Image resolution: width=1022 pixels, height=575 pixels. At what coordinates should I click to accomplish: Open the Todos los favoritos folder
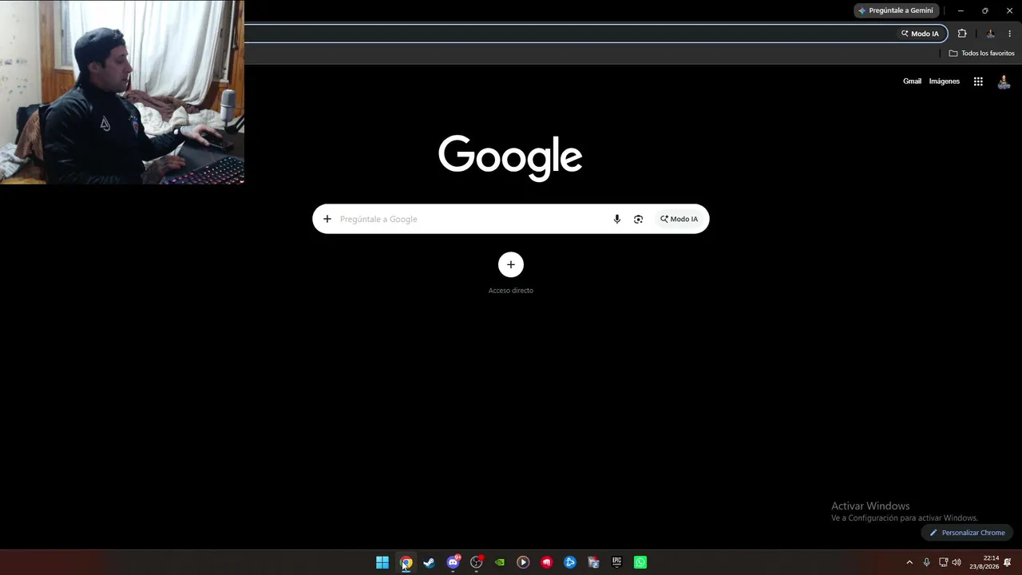981,54
